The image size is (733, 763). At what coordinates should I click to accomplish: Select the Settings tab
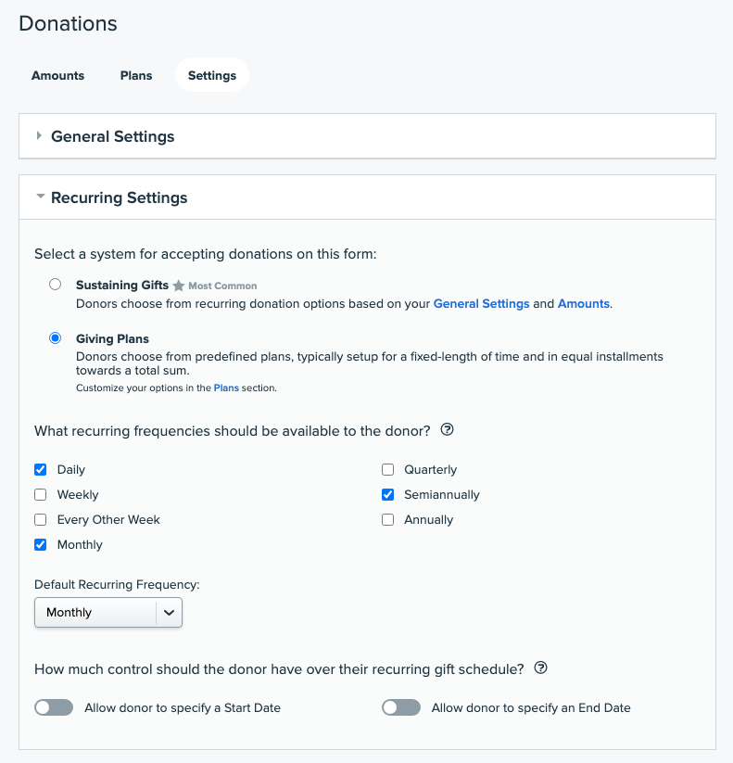pos(212,75)
